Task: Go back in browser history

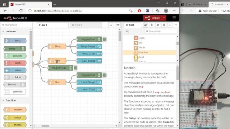Action: tap(5, 11)
